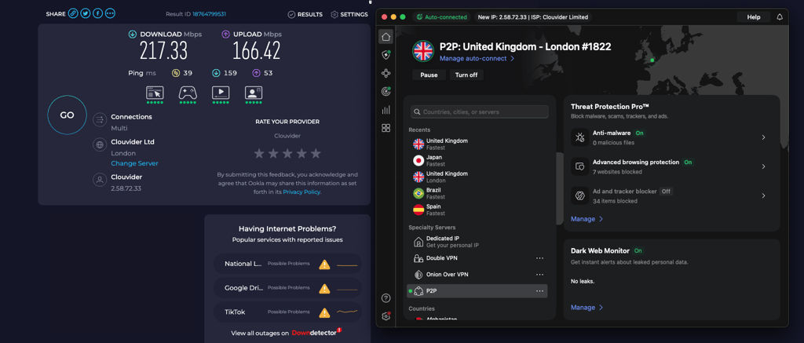Open Speedtest SETTINGS

(349, 14)
